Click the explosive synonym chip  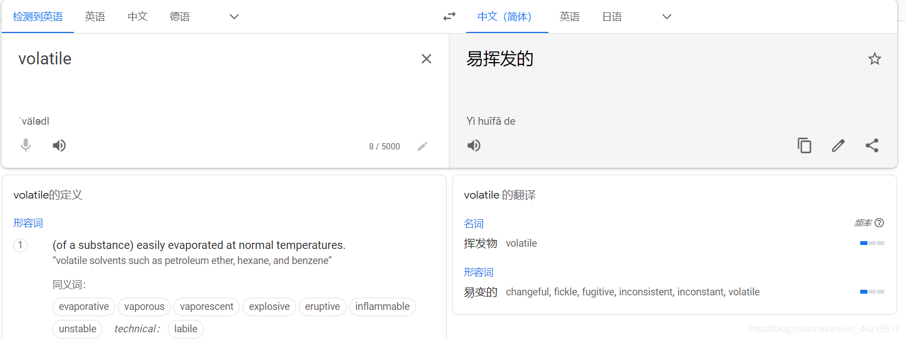(x=269, y=307)
